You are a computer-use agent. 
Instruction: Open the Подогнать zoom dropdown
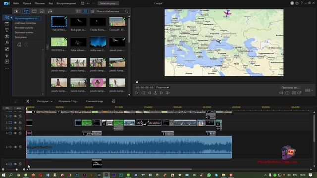(162, 88)
